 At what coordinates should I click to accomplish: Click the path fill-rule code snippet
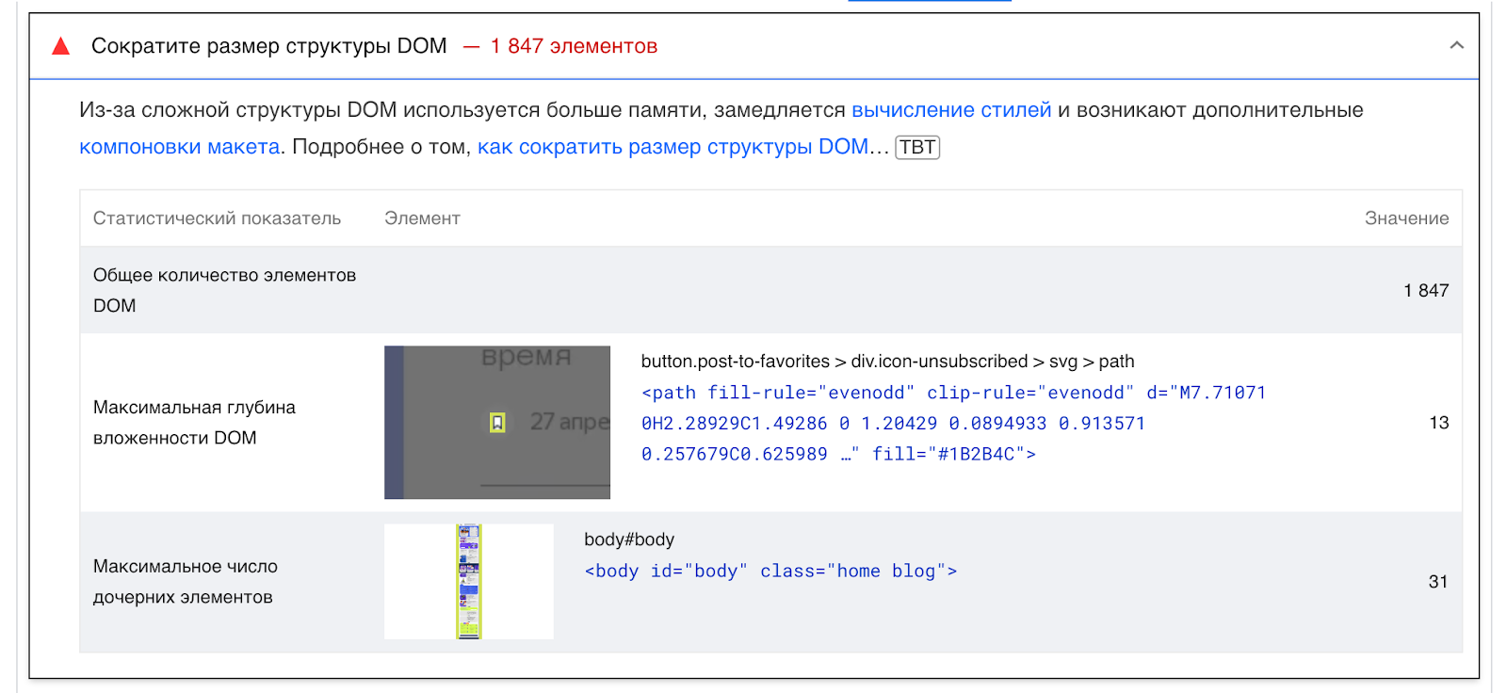953,424
